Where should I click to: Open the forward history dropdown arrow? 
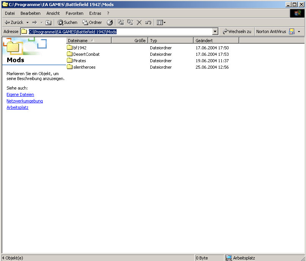point(41,23)
